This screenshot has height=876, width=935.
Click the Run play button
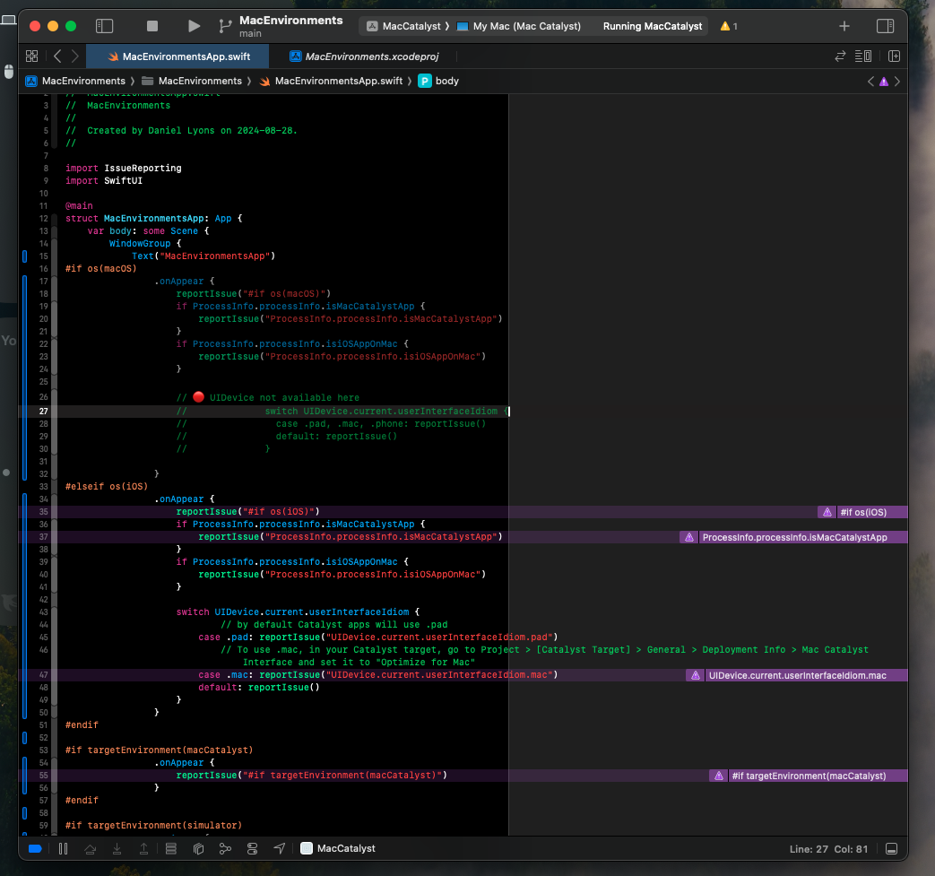[x=194, y=26]
